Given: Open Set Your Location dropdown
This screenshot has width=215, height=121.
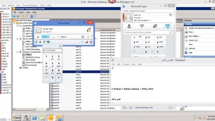Looking at the screenshot, I should tap(142, 20).
